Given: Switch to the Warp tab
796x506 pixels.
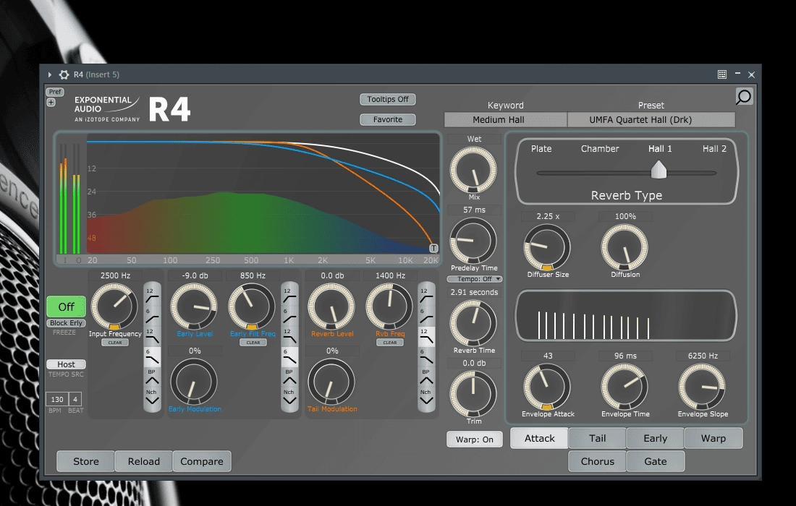Looking at the screenshot, I should [714, 438].
